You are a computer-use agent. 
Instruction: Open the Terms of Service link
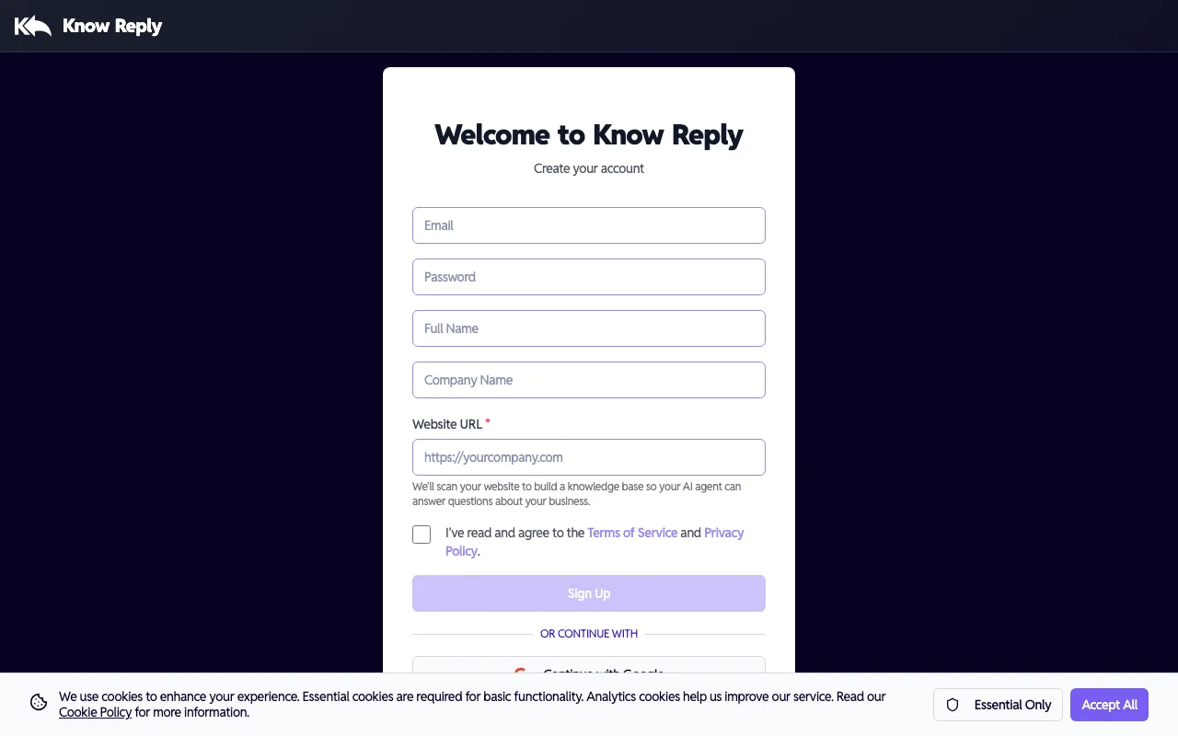pos(632,533)
